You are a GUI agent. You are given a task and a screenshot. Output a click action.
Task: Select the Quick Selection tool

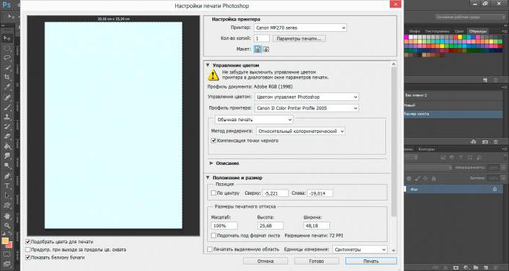coord(7,68)
